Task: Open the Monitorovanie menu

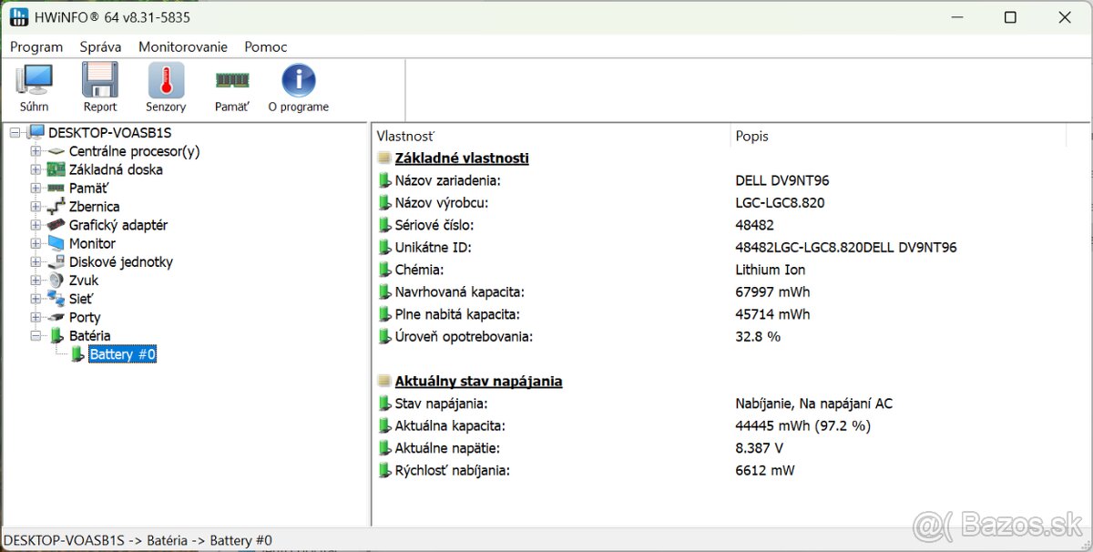Action: (182, 46)
